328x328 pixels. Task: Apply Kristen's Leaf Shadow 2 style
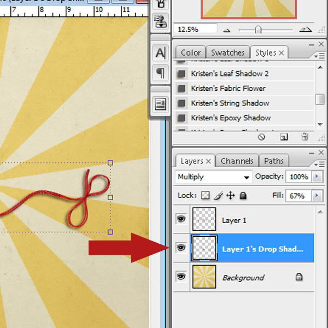tap(244, 73)
